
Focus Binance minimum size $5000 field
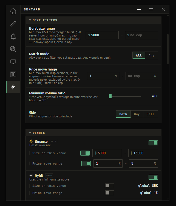(107, 153)
